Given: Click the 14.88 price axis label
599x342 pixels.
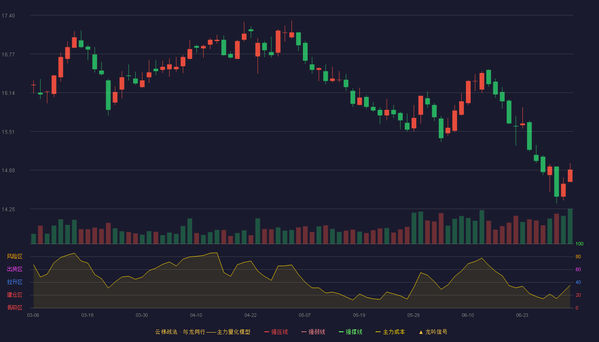Looking at the screenshot, I should pyautogui.click(x=8, y=170).
